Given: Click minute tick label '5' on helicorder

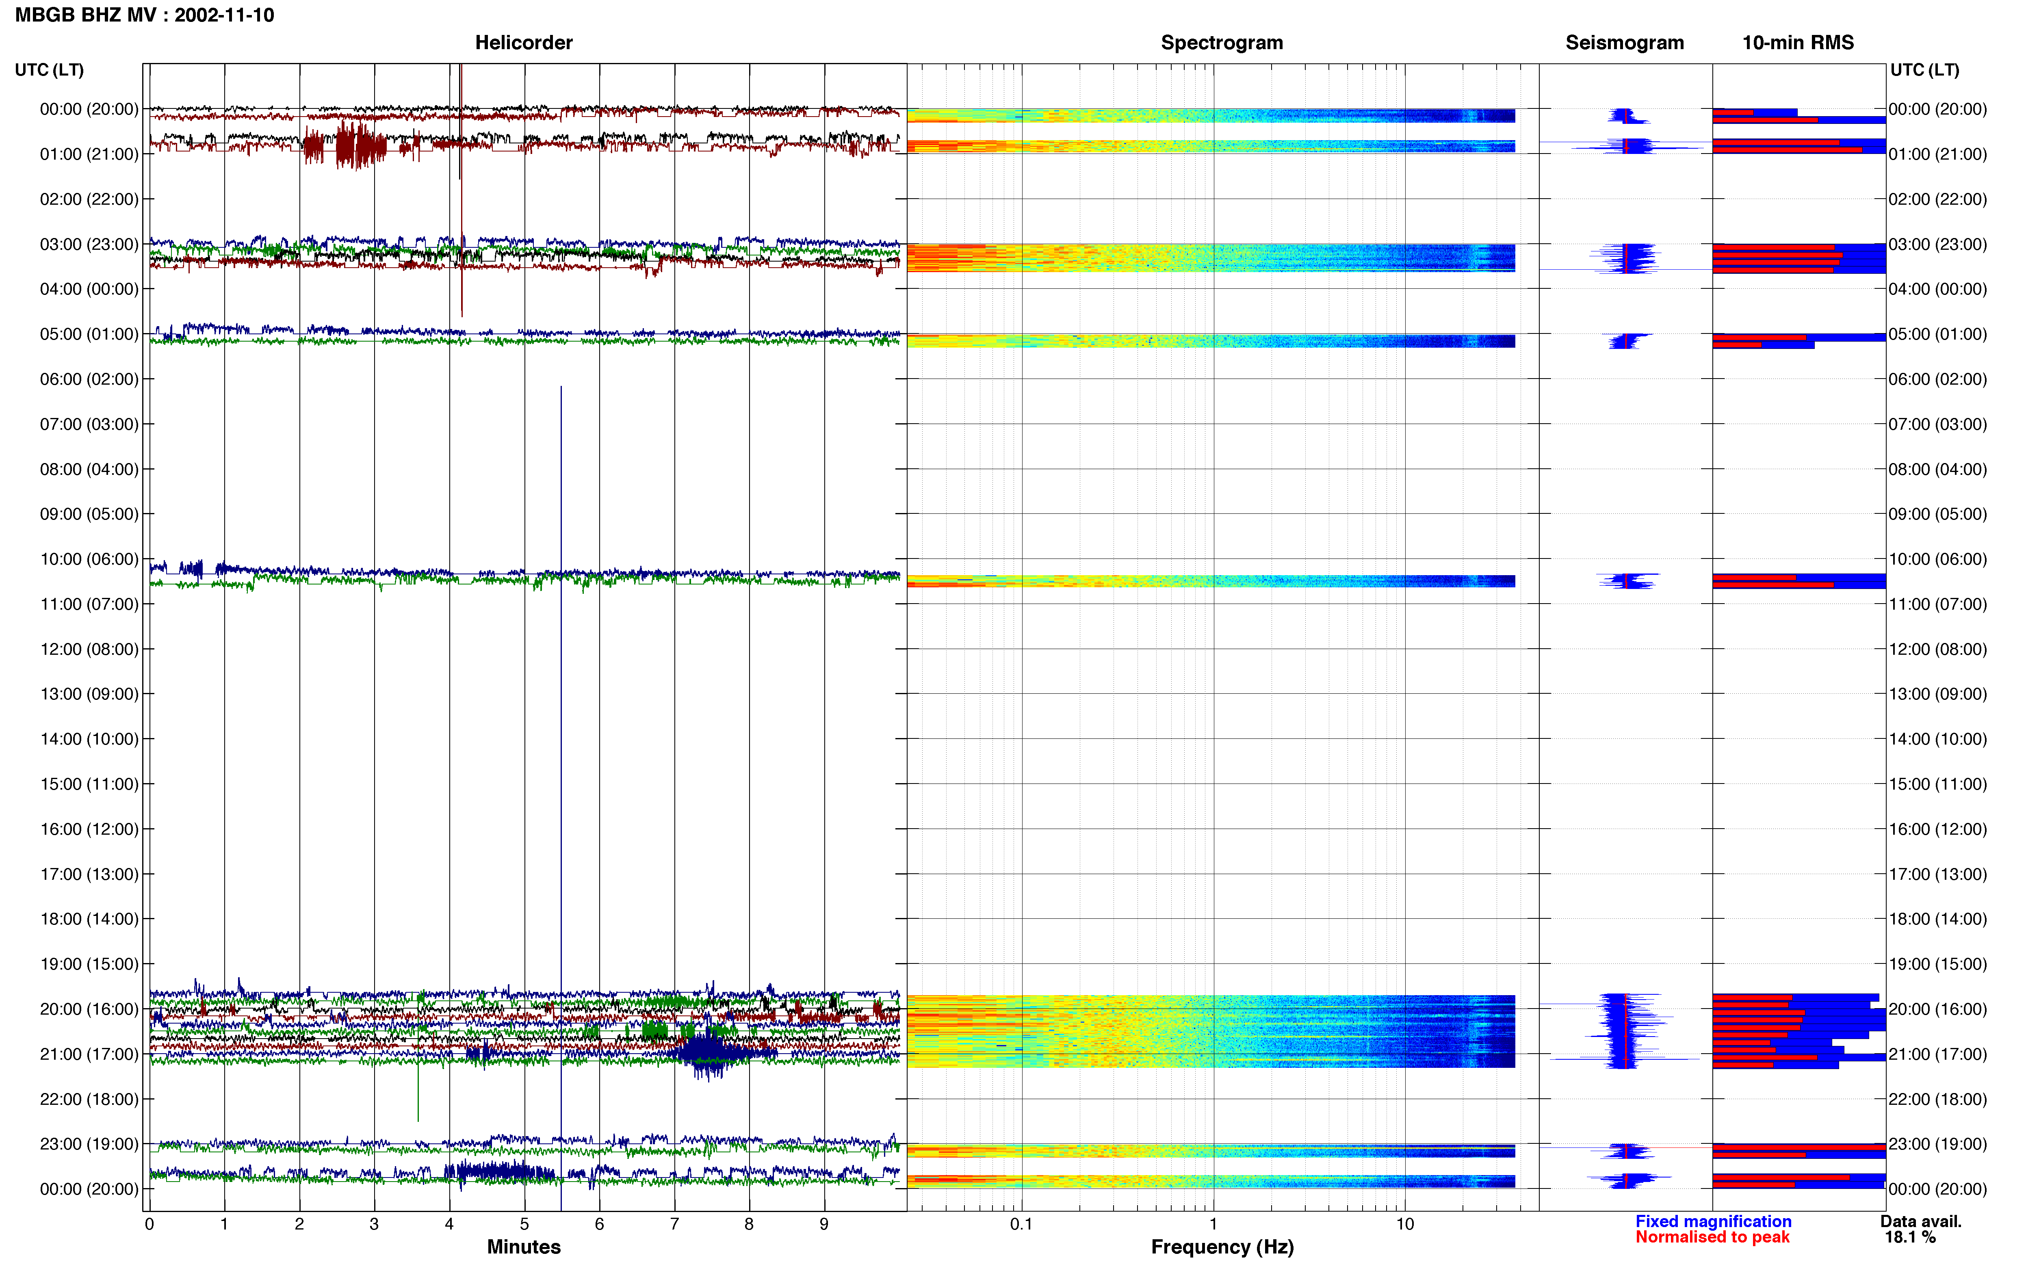Looking at the screenshot, I should [524, 1224].
